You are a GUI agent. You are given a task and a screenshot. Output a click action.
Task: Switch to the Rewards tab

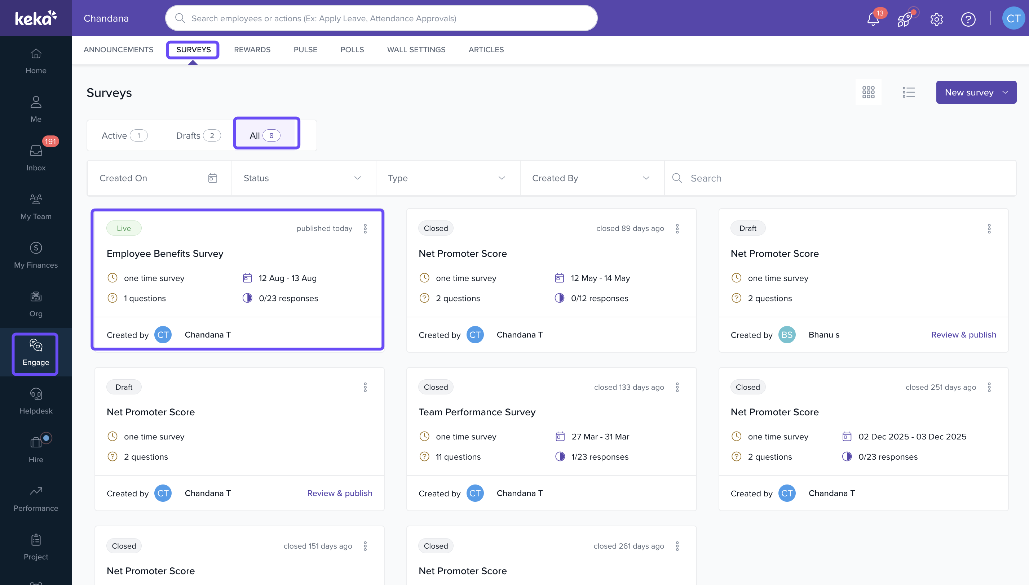click(x=252, y=49)
